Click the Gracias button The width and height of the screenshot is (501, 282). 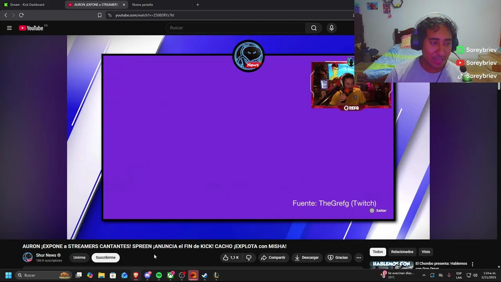338,257
